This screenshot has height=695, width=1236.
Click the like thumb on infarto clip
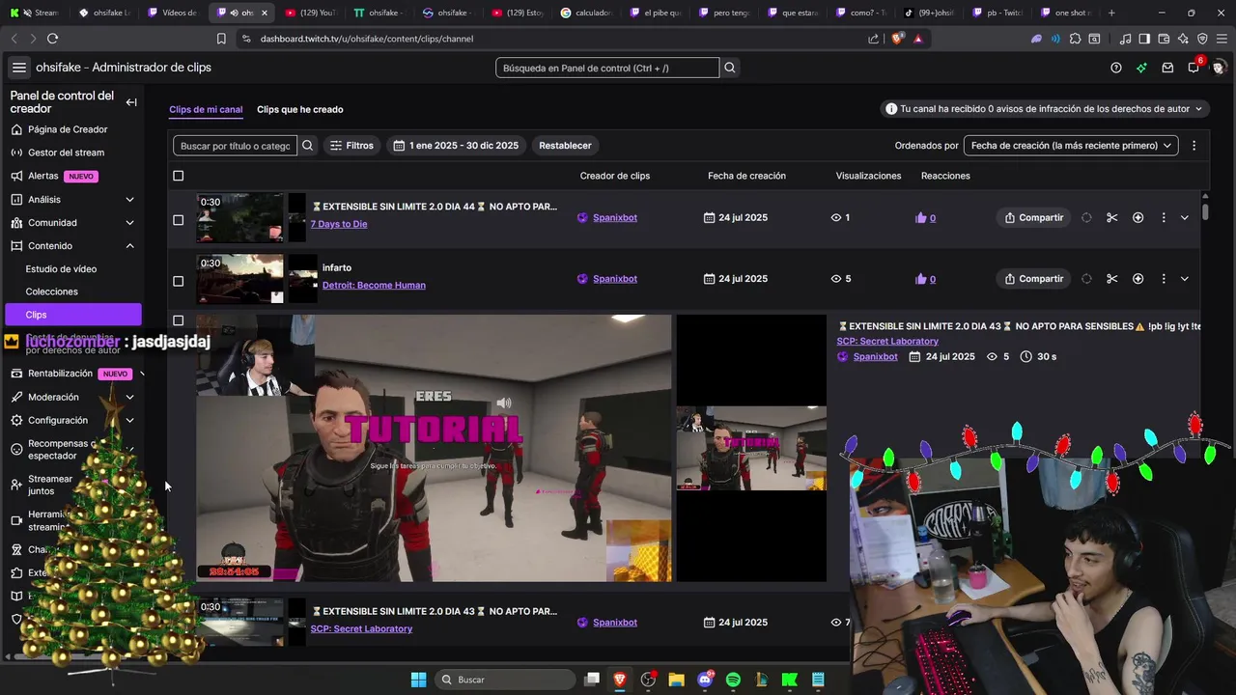click(920, 279)
